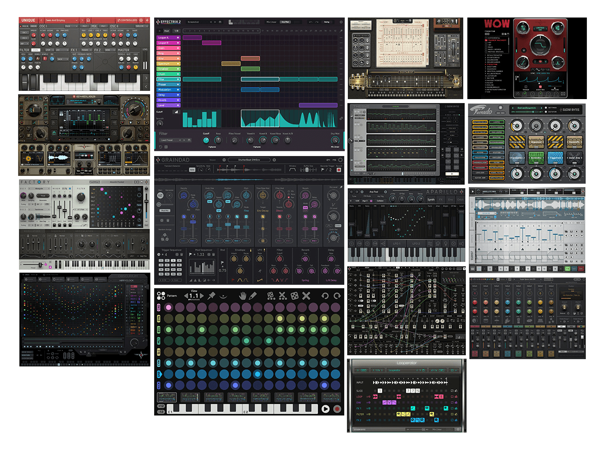Click wrench icon beside Effectrix 2 step numbers

click(341, 31)
